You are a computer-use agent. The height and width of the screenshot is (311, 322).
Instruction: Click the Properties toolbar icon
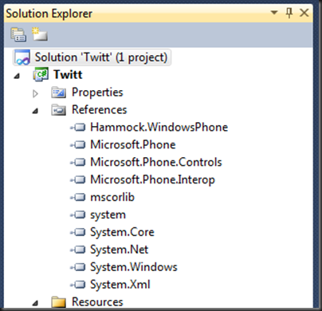(x=18, y=35)
